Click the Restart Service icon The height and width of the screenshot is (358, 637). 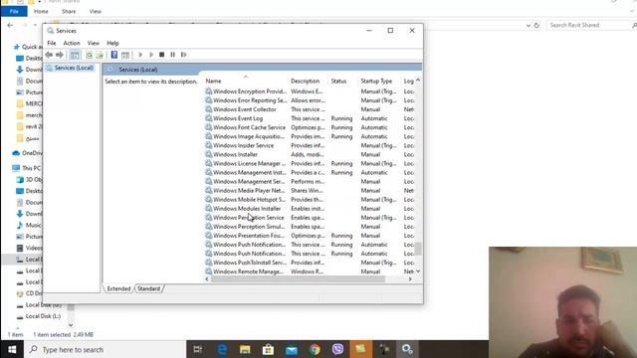pyautogui.click(x=184, y=55)
